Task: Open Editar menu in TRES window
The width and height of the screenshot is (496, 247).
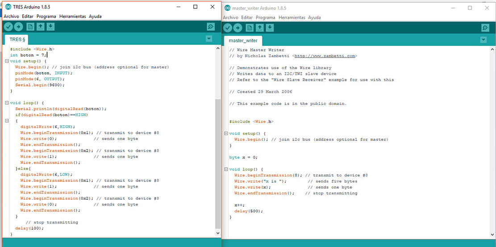Action: pyautogui.click(x=28, y=16)
